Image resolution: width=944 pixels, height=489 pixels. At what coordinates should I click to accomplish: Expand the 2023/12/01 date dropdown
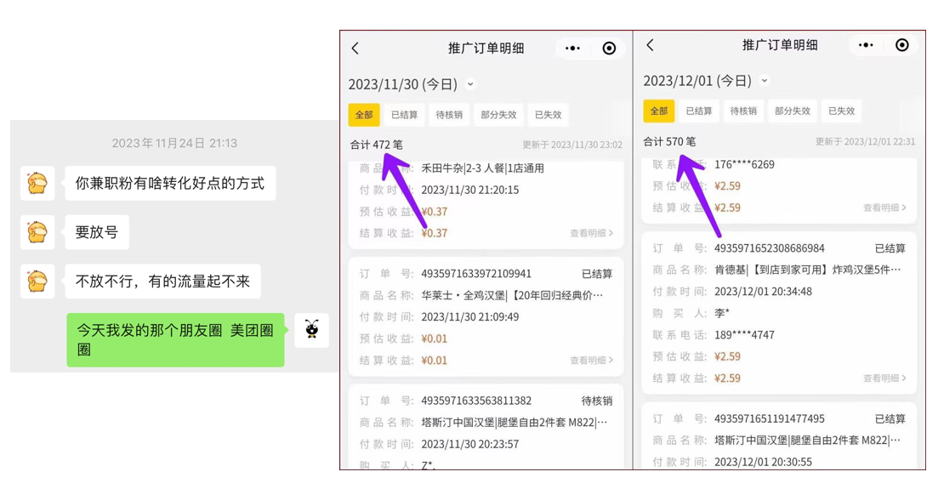(765, 81)
